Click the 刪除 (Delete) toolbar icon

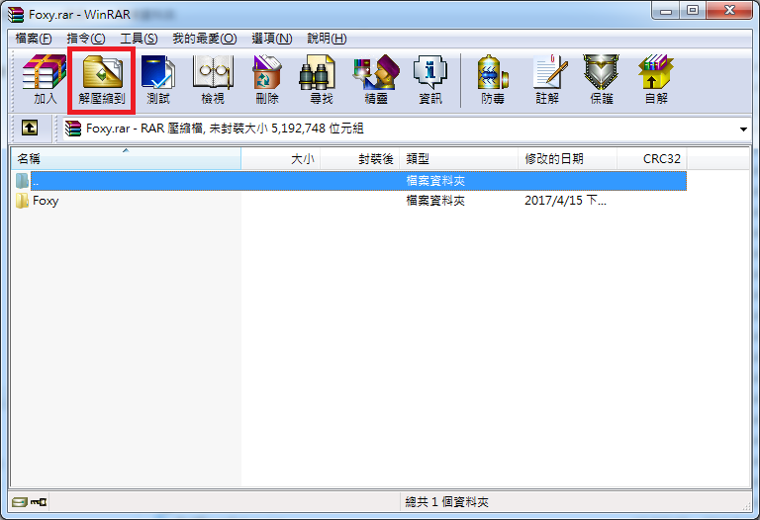[x=267, y=79]
